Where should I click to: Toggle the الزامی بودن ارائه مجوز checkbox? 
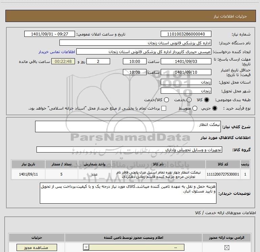(x=227, y=248)
